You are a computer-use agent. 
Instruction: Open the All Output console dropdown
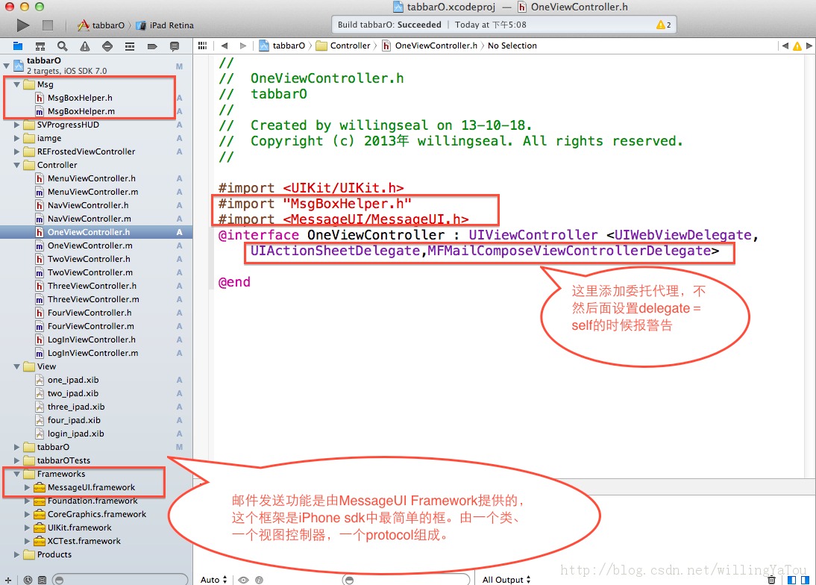coord(506,580)
